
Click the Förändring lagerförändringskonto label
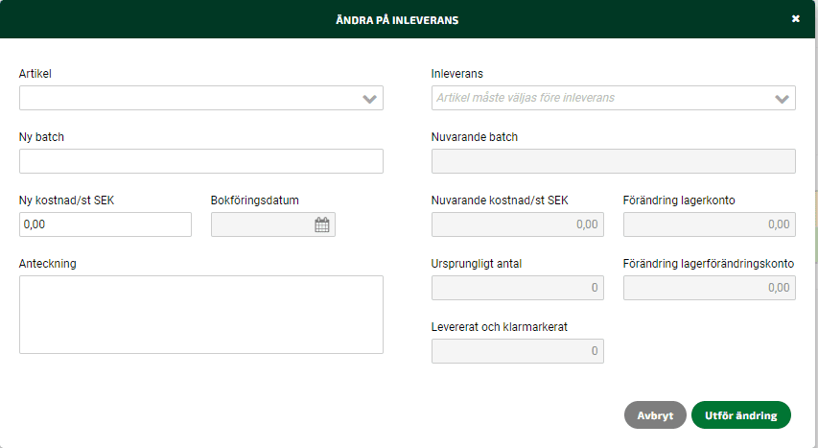[x=709, y=264]
